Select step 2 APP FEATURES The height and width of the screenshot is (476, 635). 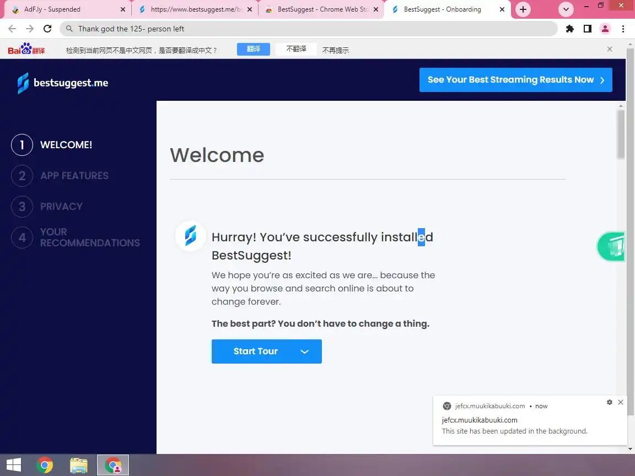(x=60, y=176)
